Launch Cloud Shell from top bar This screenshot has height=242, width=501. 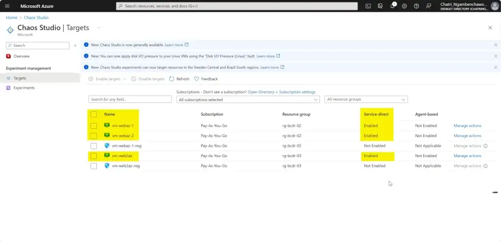(x=368, y=6)
